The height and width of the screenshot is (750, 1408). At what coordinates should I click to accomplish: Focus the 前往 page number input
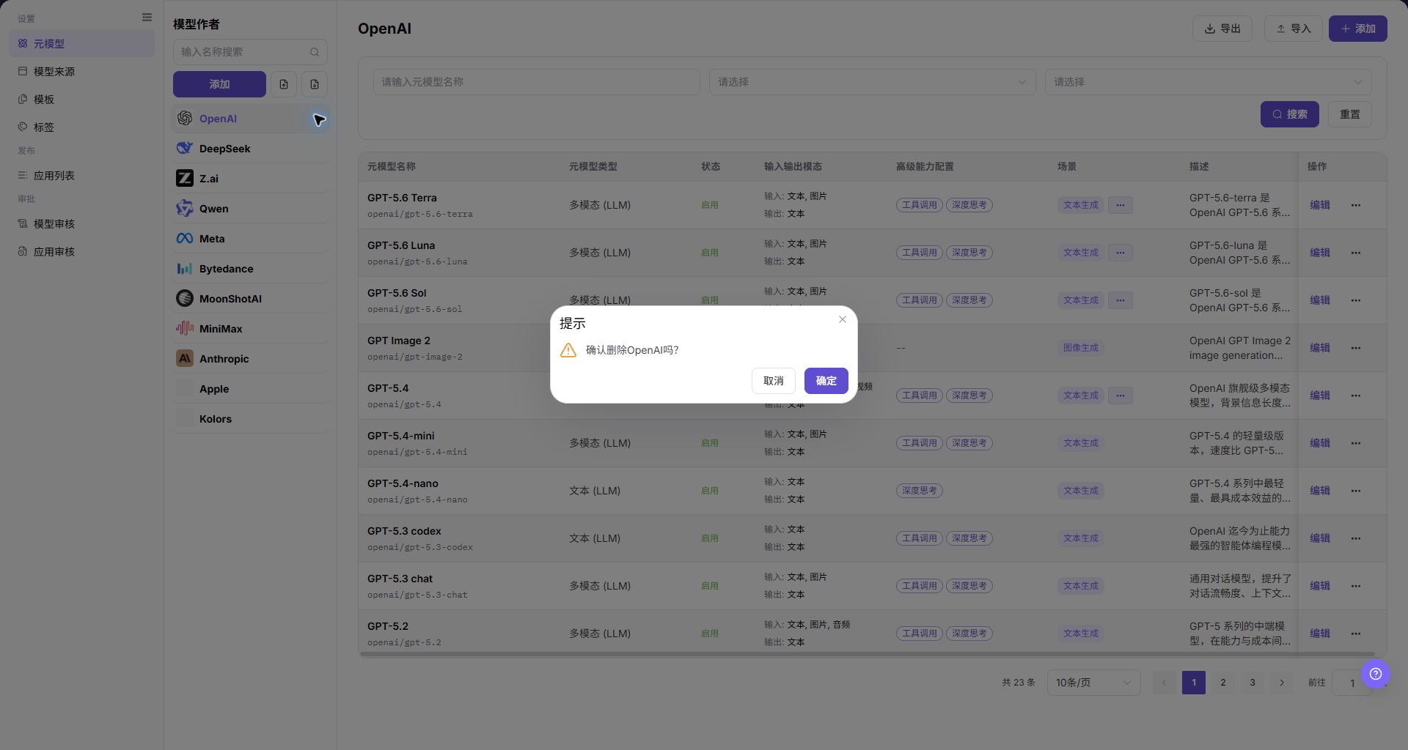[1352, 683]
